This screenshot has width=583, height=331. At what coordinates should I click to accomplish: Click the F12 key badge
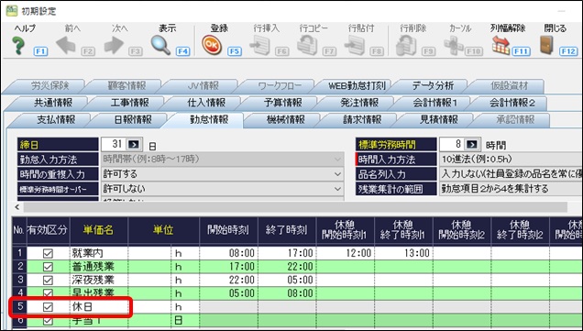click(x=568, y=51)
